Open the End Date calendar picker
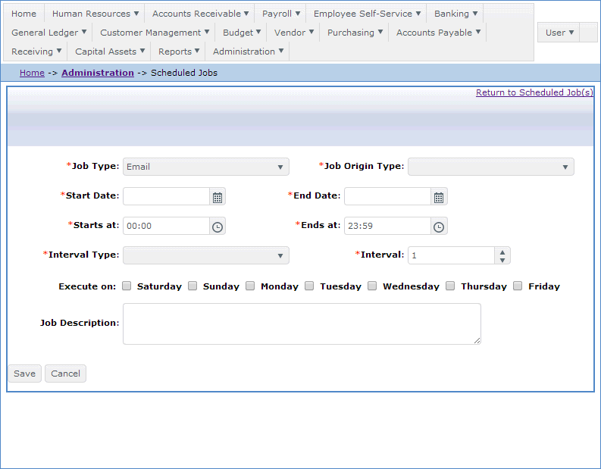Image resolution: width=601 pixels, height=469 pixels. pos(439,197)
